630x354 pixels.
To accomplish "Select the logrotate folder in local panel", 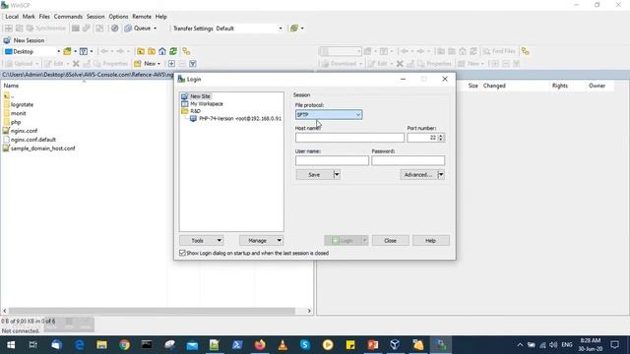I will click(22, 104).
